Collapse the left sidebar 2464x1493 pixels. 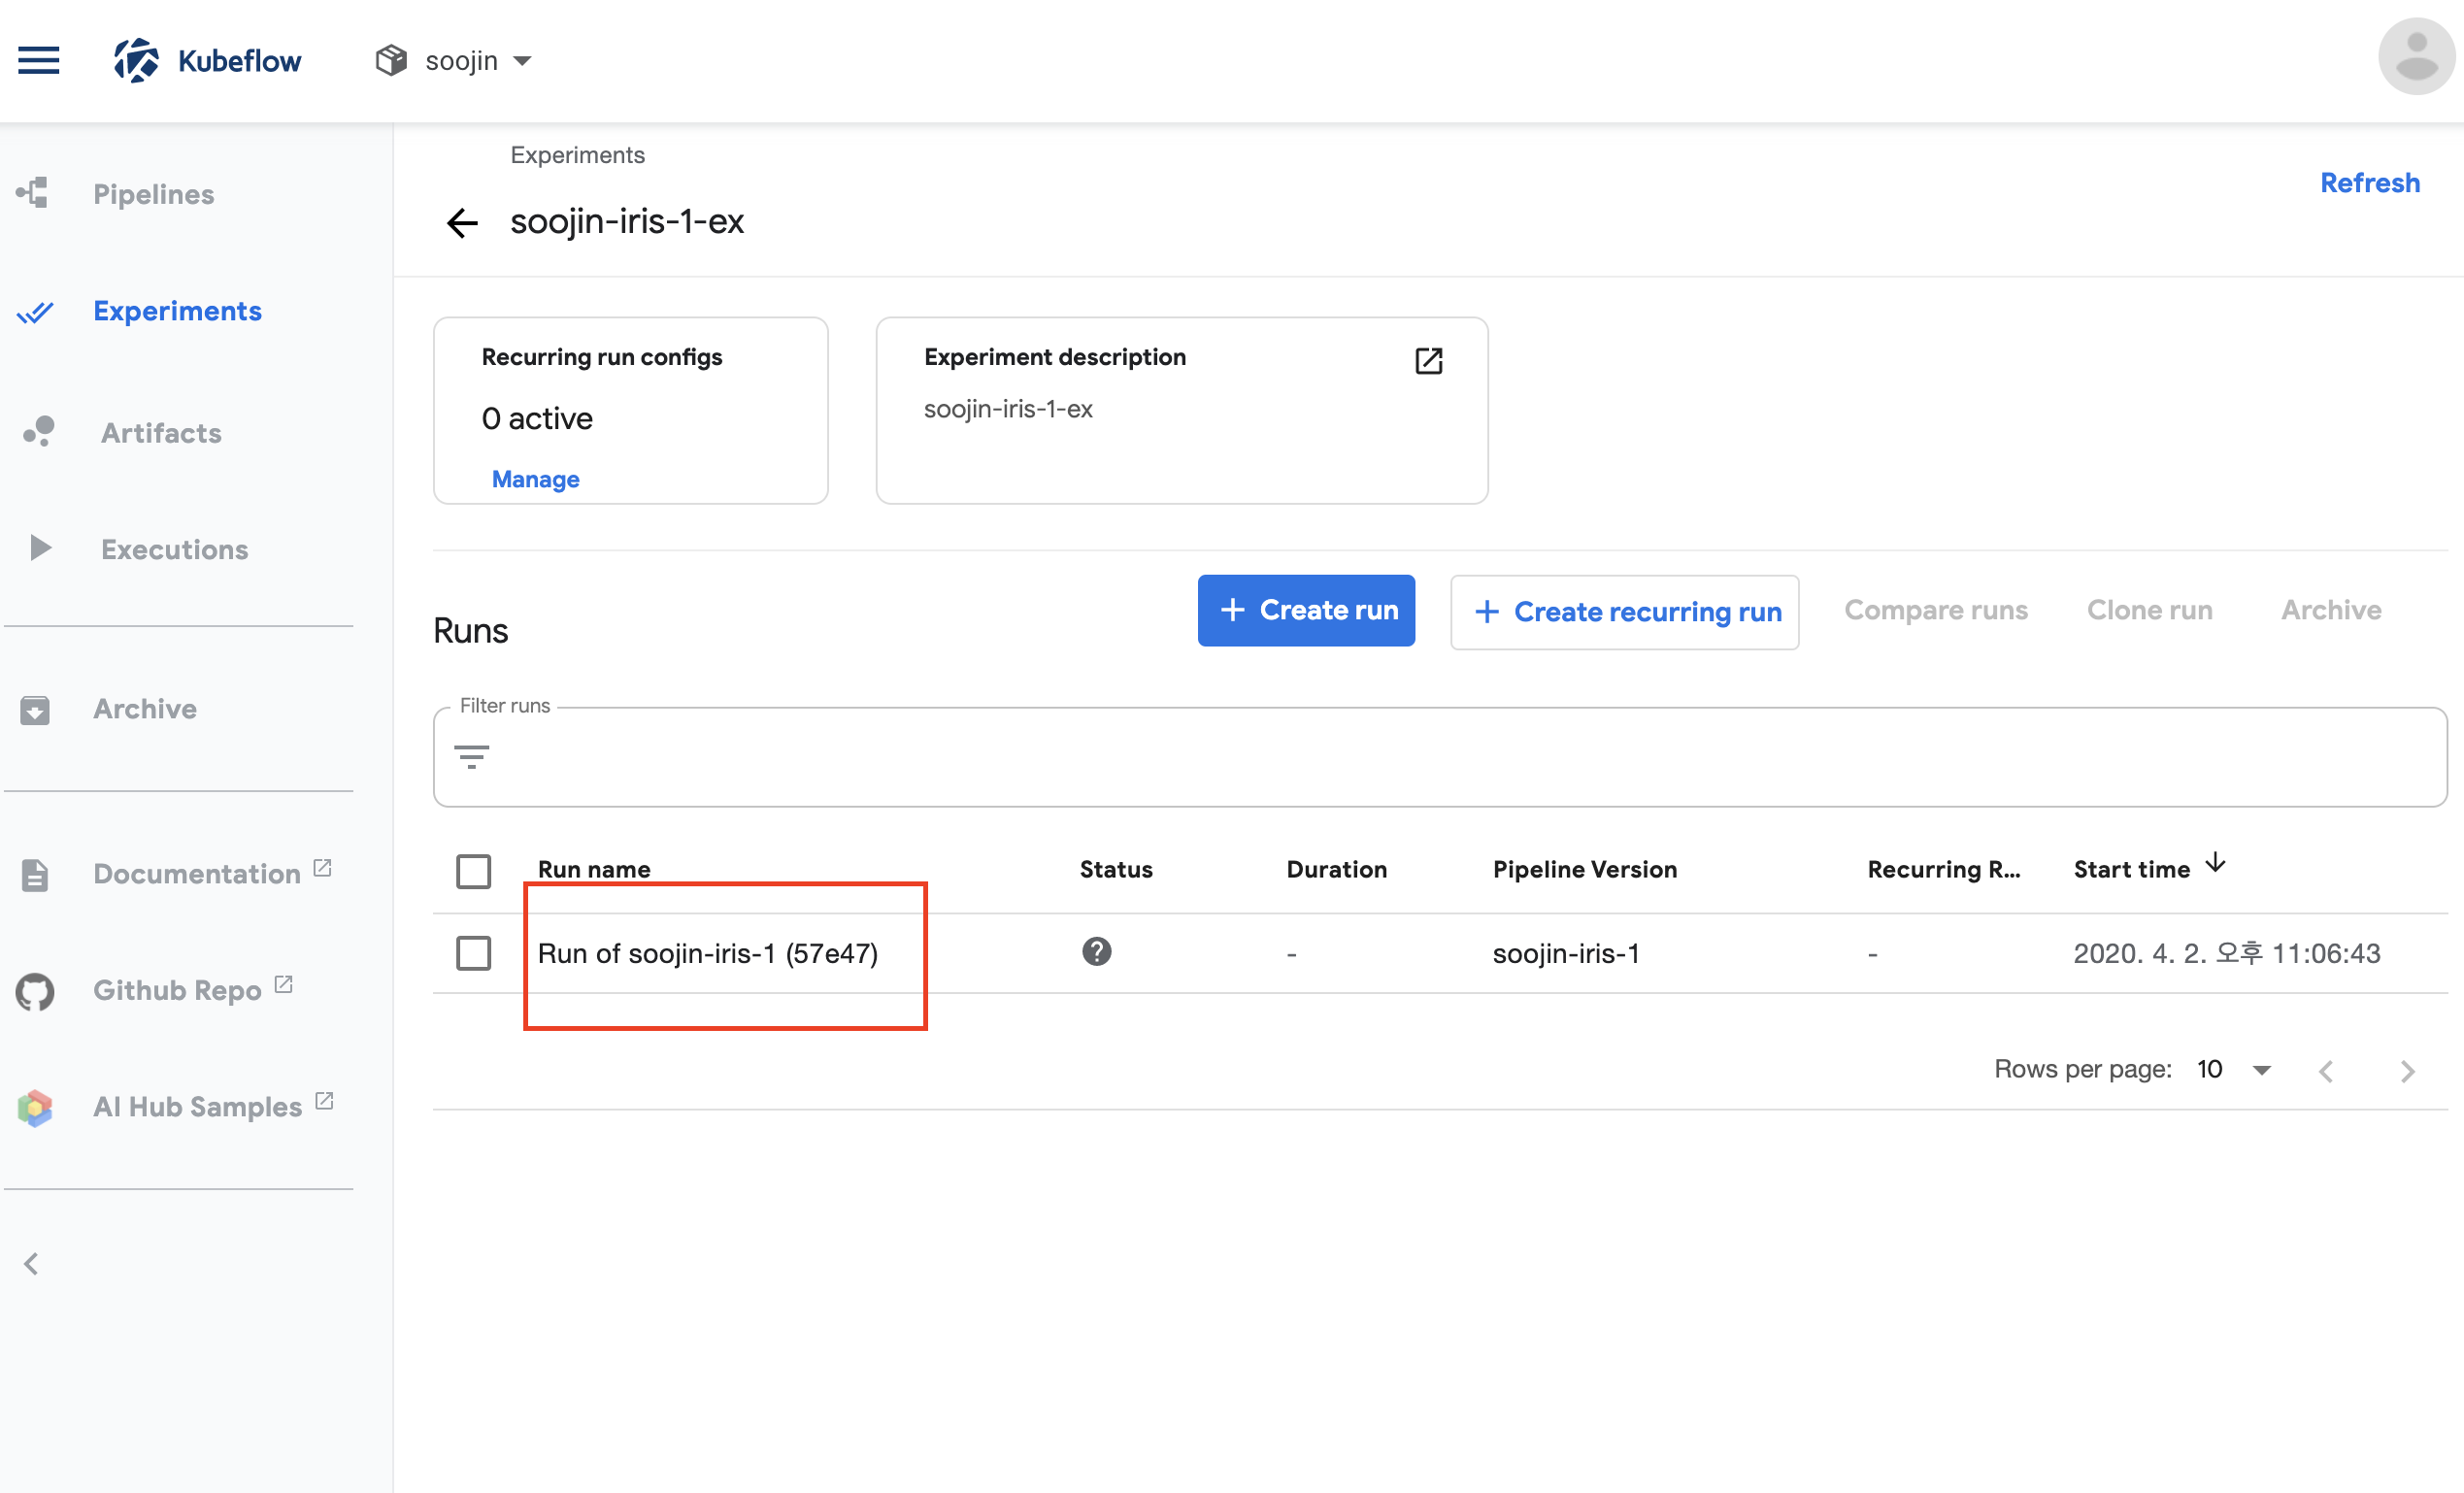[32, 1264]
